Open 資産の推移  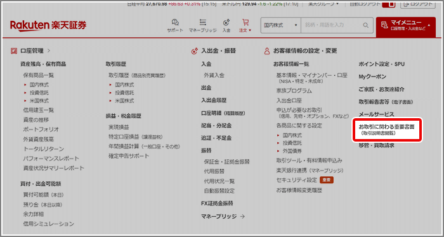[x=36, y=119]
